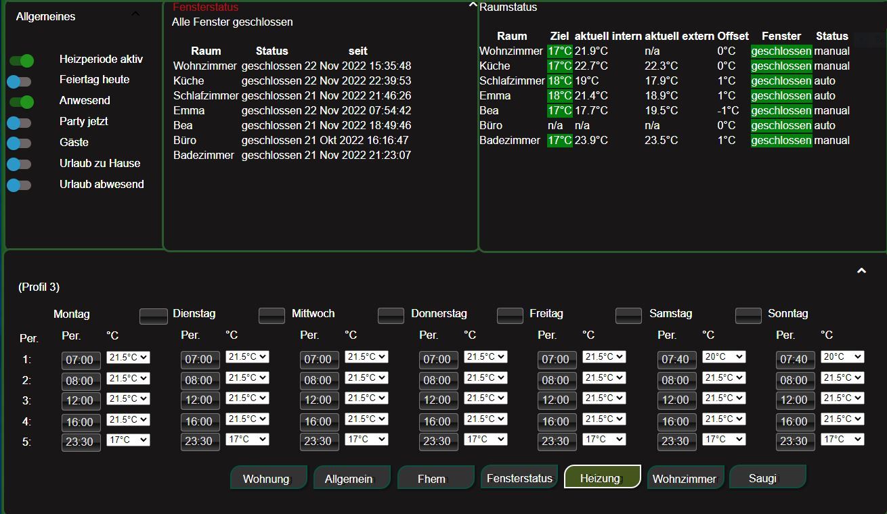Enable the Feiertag heute switch

tap(19, 82)
